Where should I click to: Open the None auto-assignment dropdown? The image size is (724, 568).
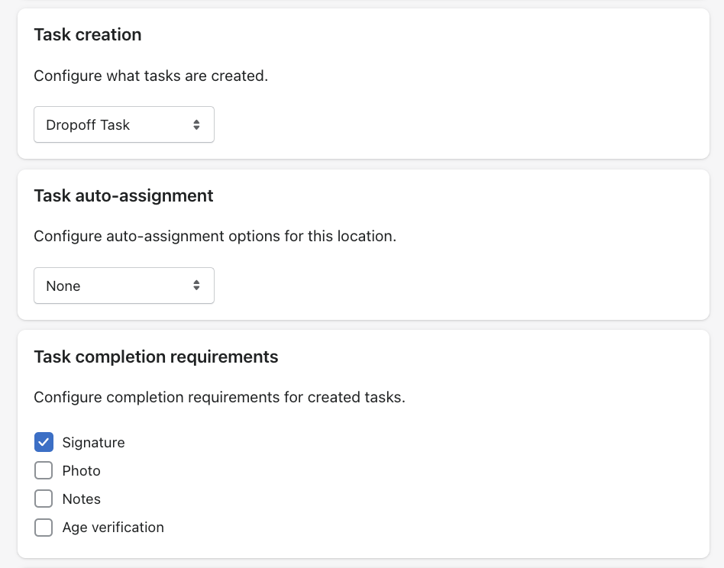(x=124, y=286)
